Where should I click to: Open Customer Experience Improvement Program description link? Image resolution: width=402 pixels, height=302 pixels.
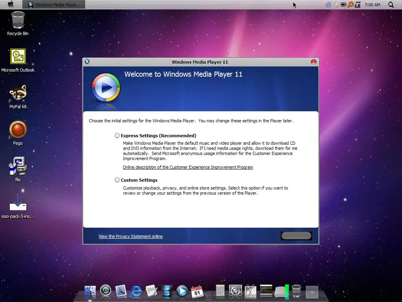(188, 167)
